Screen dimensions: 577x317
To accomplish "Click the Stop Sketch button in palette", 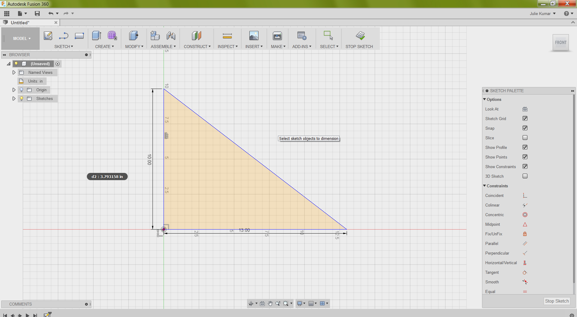I will (557, 301).
